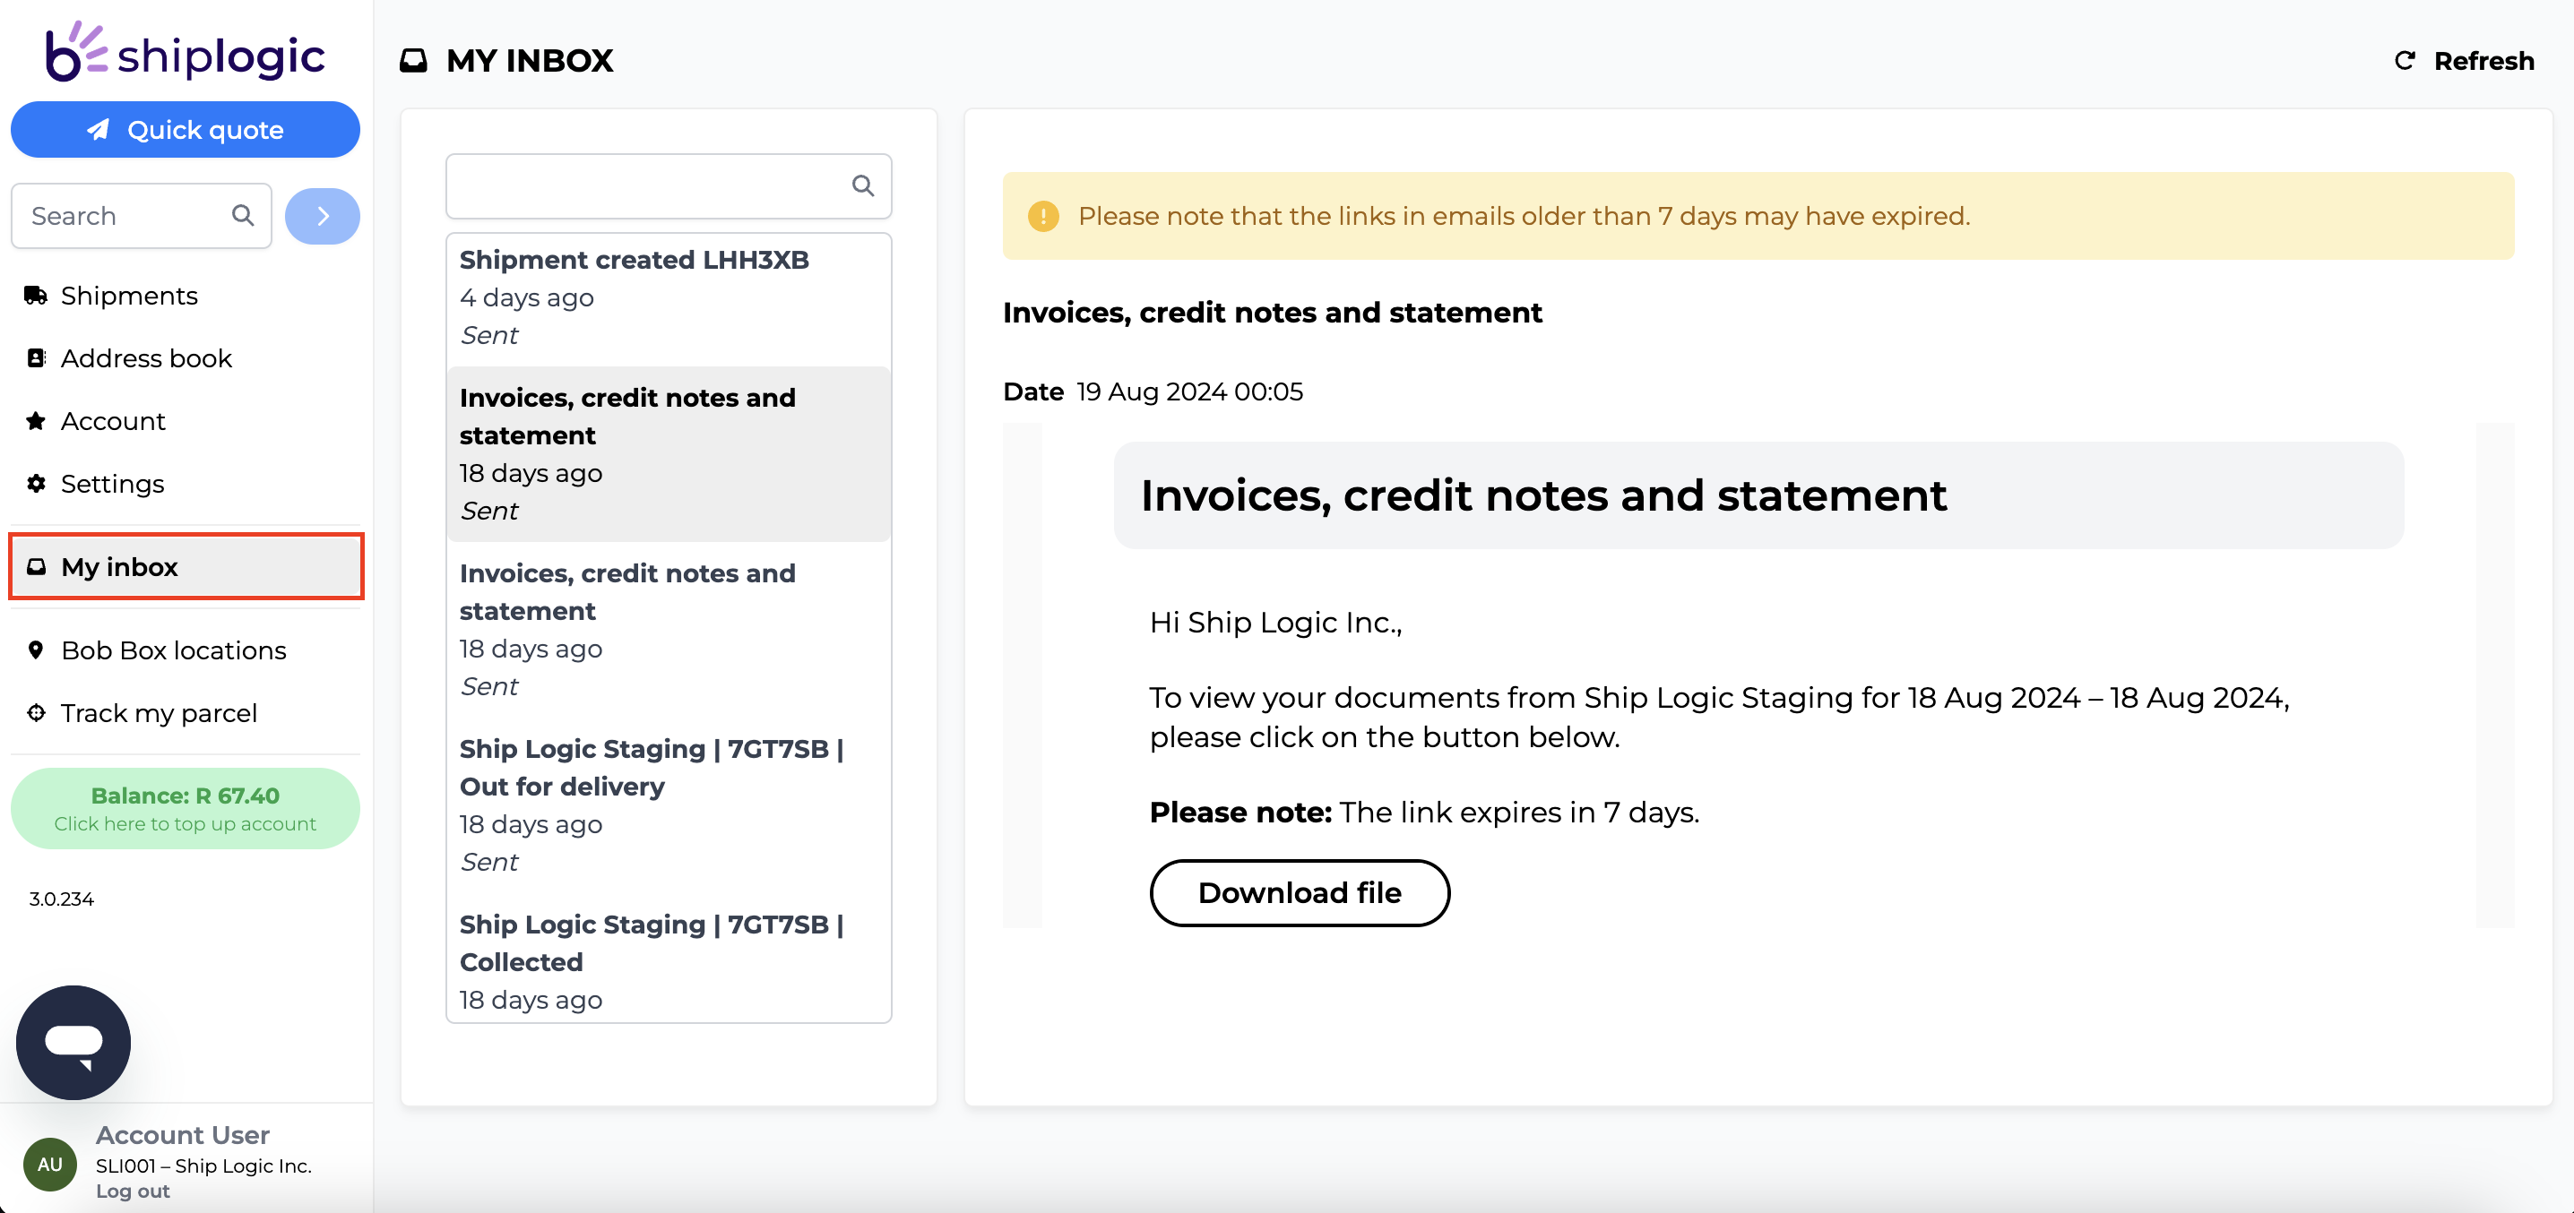Click the SLI001 – Ship Logic Inc. label
Image resolution: width=2574 pixels, height=1213 pixels.
[x=203, y=1166]
